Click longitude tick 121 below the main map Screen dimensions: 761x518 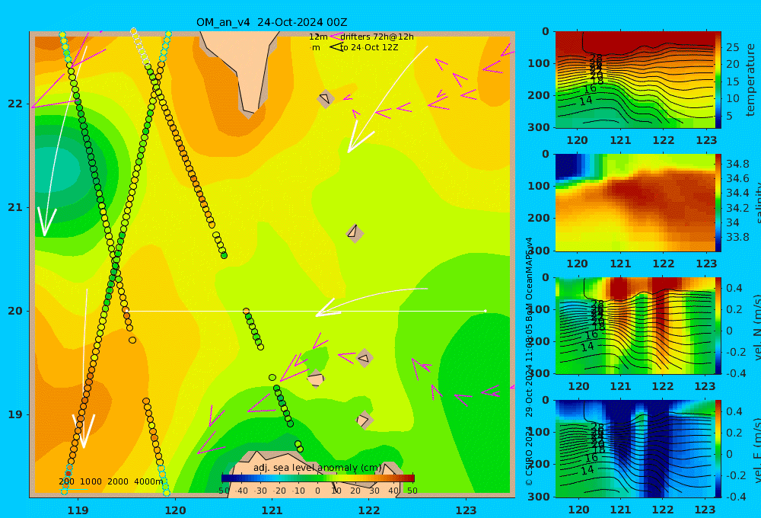click(272, 510)
